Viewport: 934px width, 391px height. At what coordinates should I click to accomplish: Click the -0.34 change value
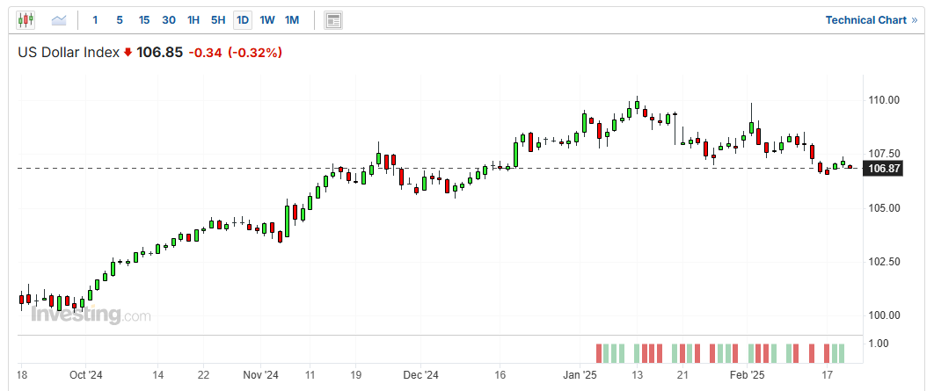click(205, 53)
